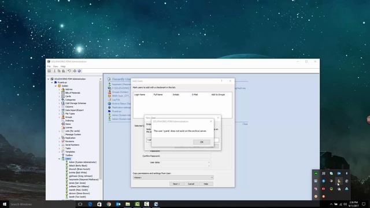Click the Cold Storage Schemas icon

tap(63, 103)
